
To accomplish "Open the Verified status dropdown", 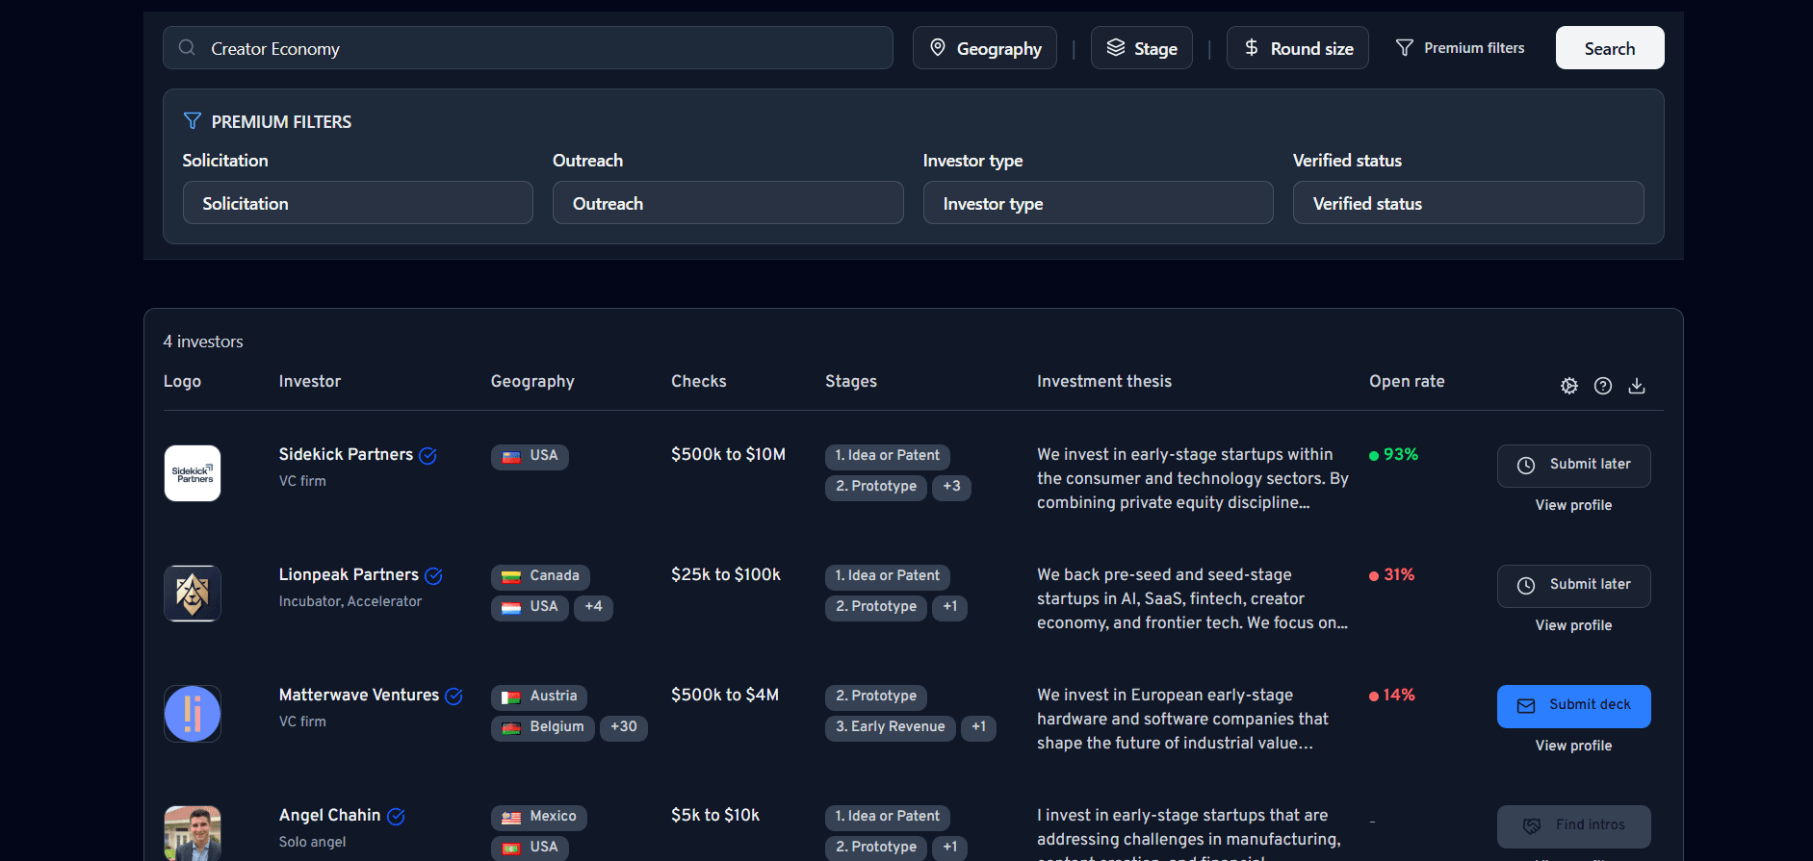I will coord(1468,203).
